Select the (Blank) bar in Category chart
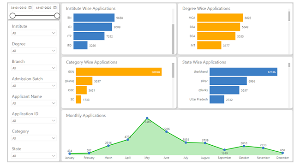This screenshot has width=300, height=166. [x=84, y=81]
